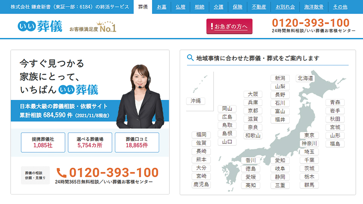Select 鹿児島 prefecture
This screenshot has height=204, width=363.
point(201,184)
